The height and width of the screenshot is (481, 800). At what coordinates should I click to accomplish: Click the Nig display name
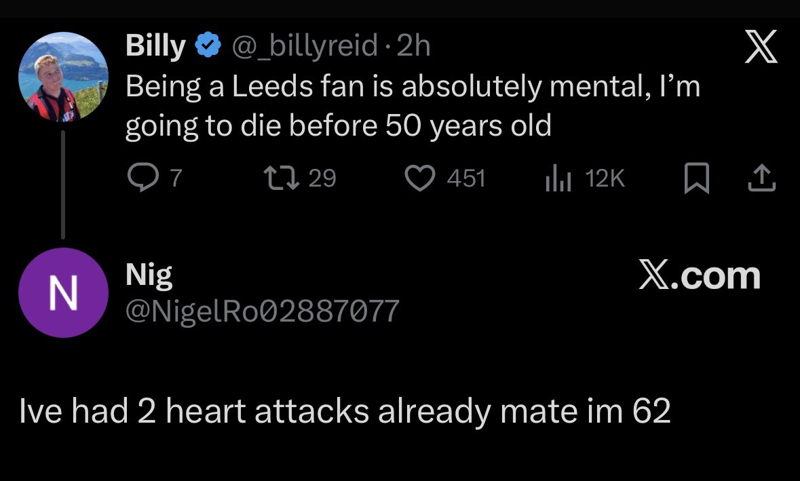[x=149, y=275]
